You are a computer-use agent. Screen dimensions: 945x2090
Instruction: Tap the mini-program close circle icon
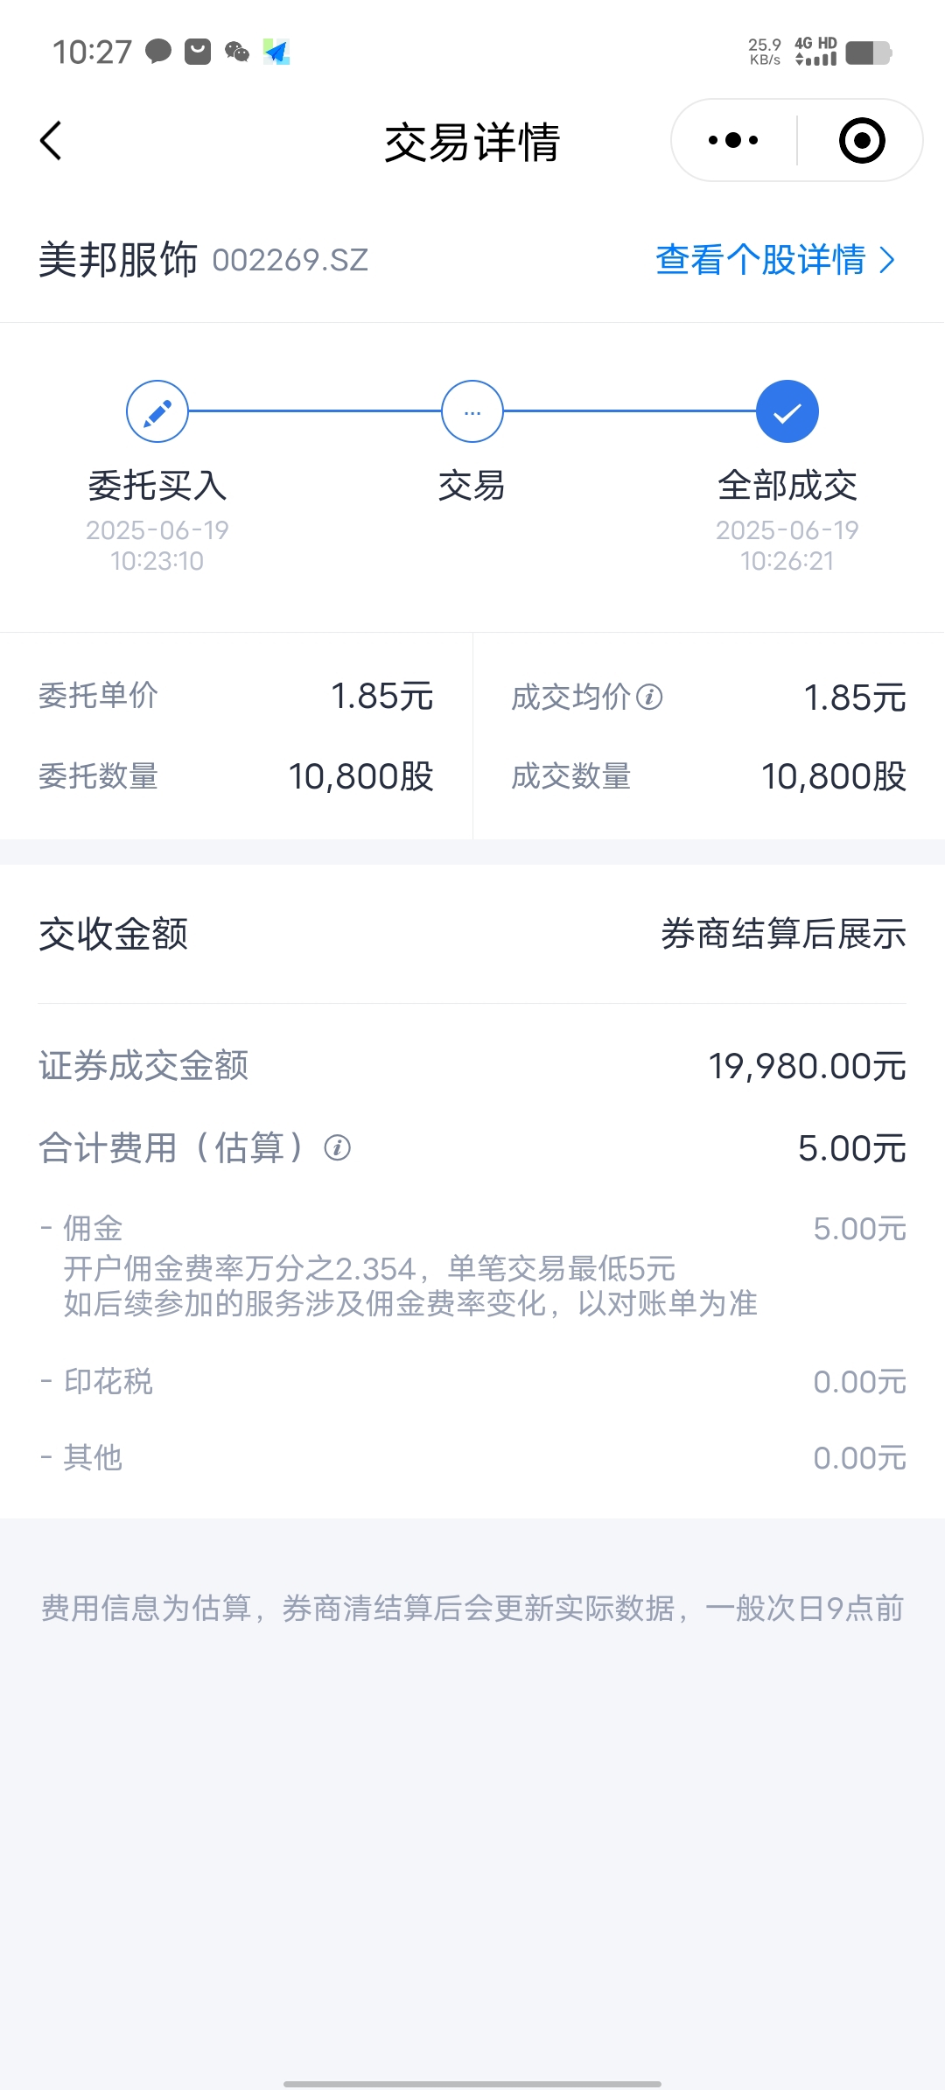click(x=862, y=140)
